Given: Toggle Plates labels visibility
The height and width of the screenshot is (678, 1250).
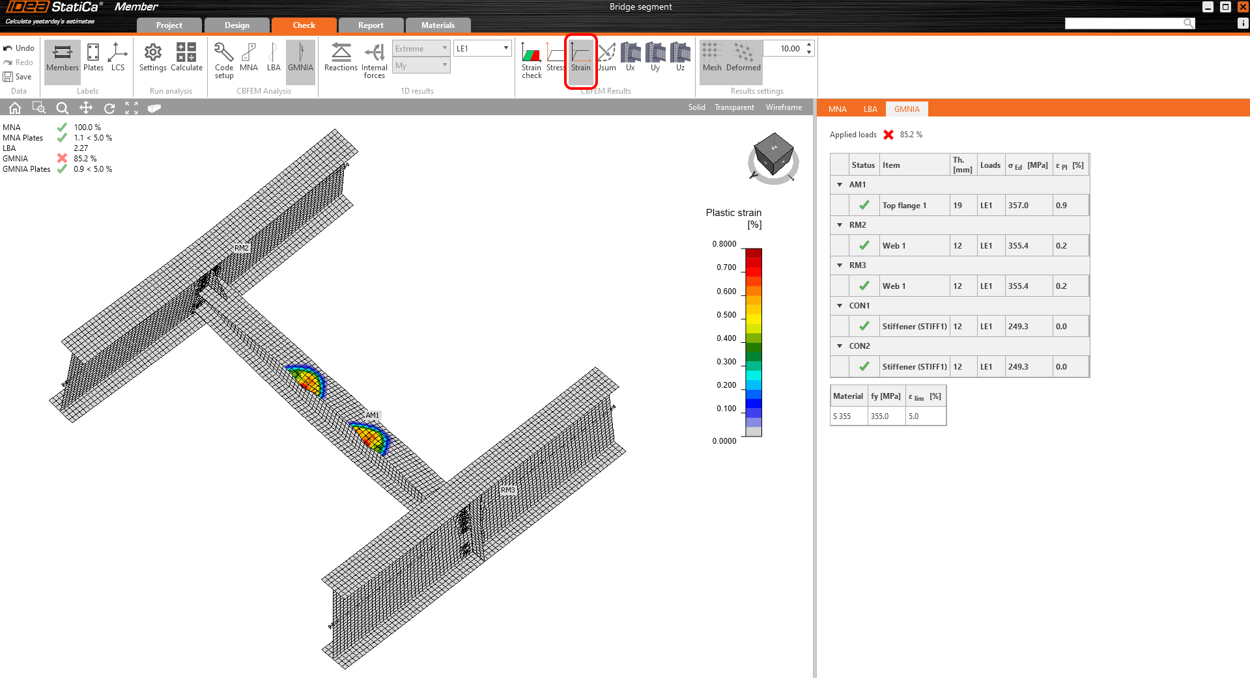Looking at the screenshot, I should pyautogui.click(x=93, y=57).
